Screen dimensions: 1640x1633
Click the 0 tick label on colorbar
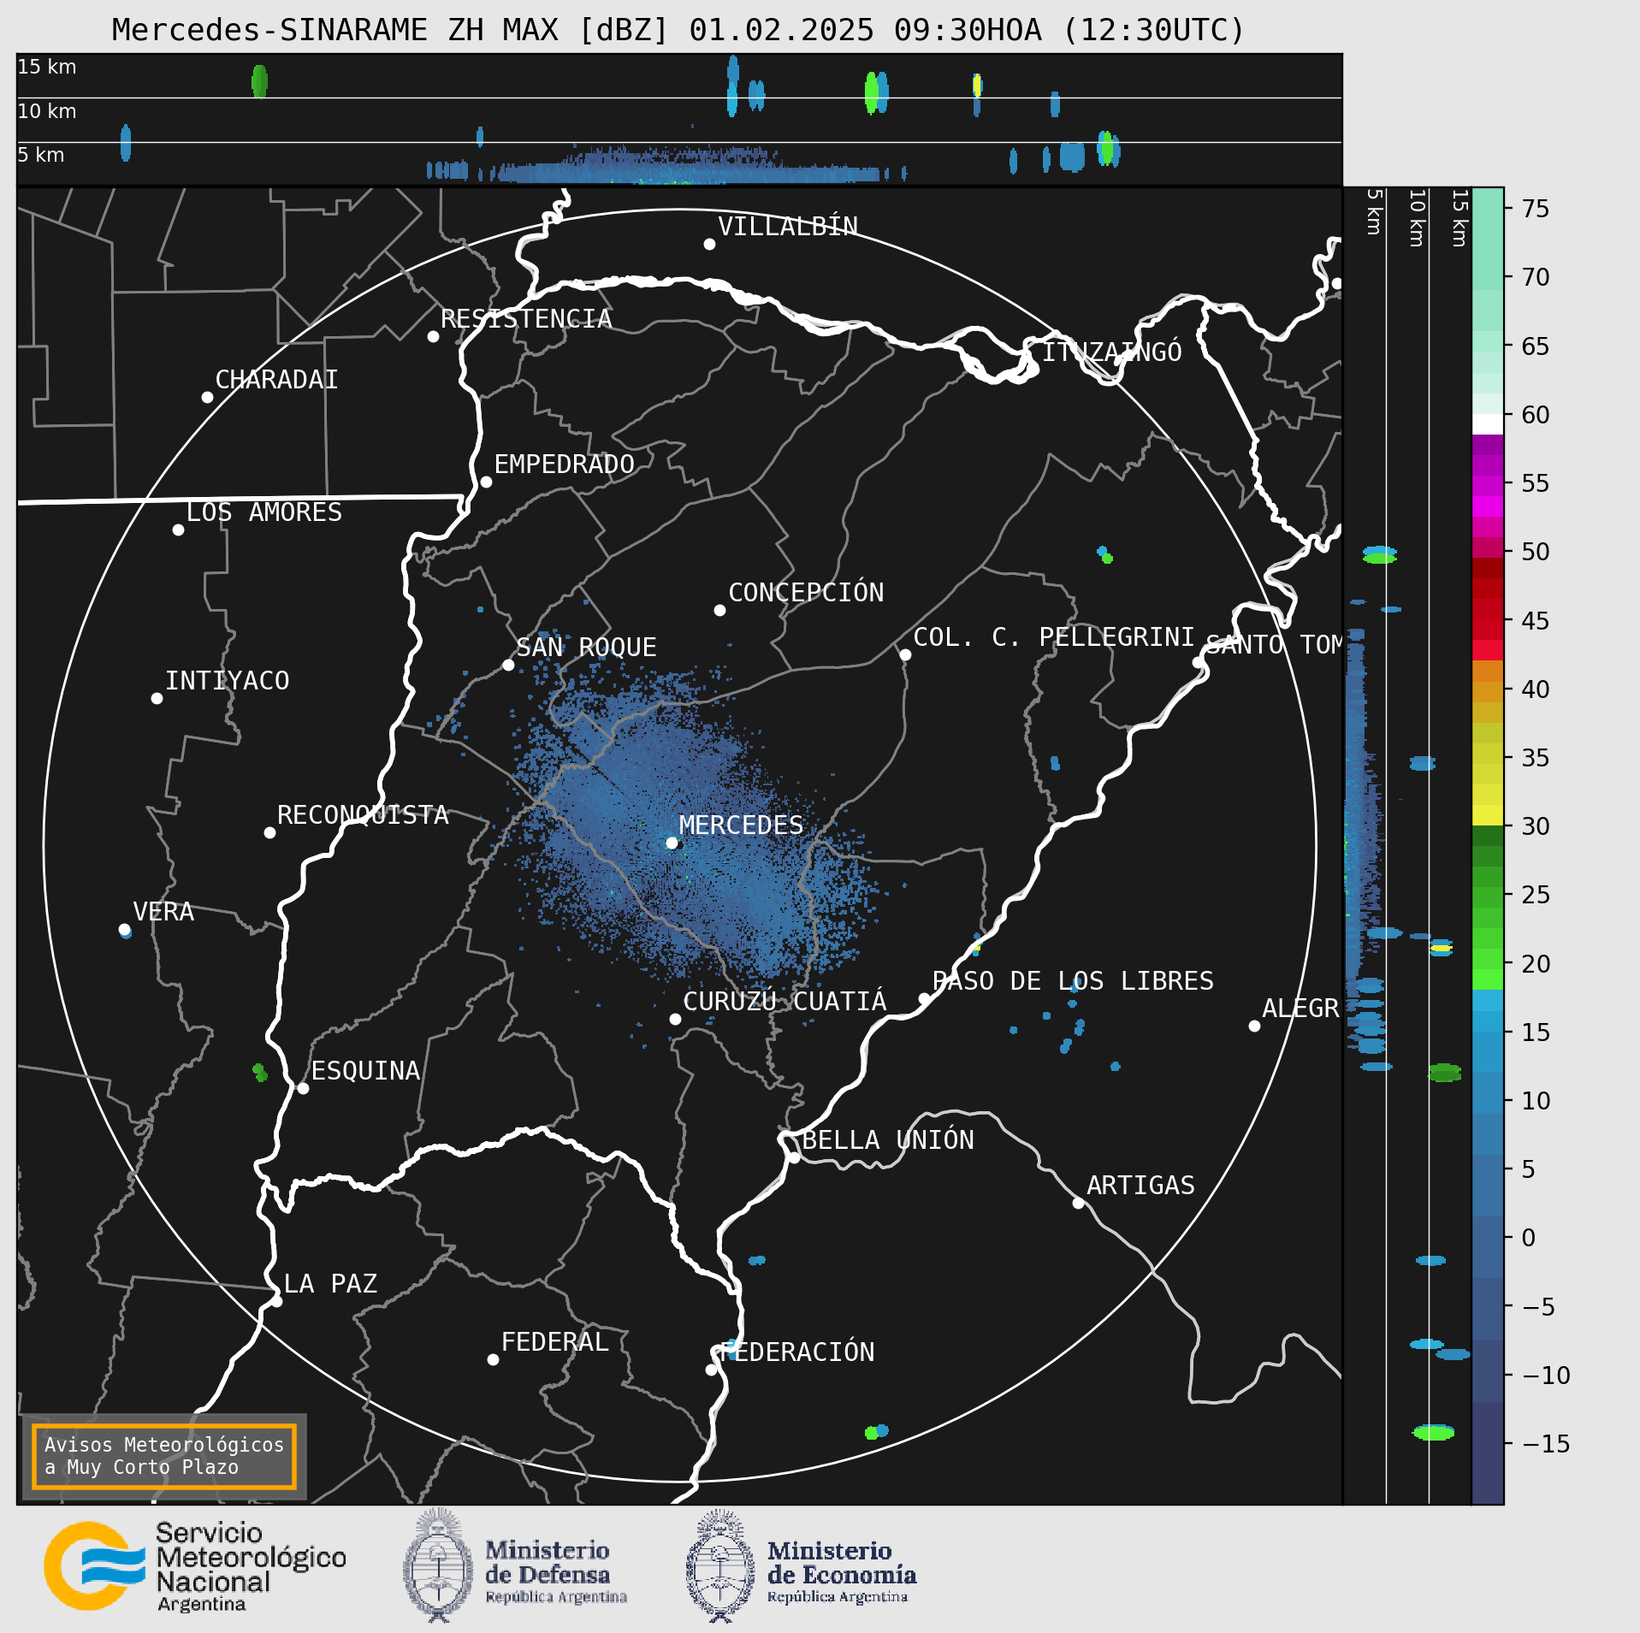1529,1238
